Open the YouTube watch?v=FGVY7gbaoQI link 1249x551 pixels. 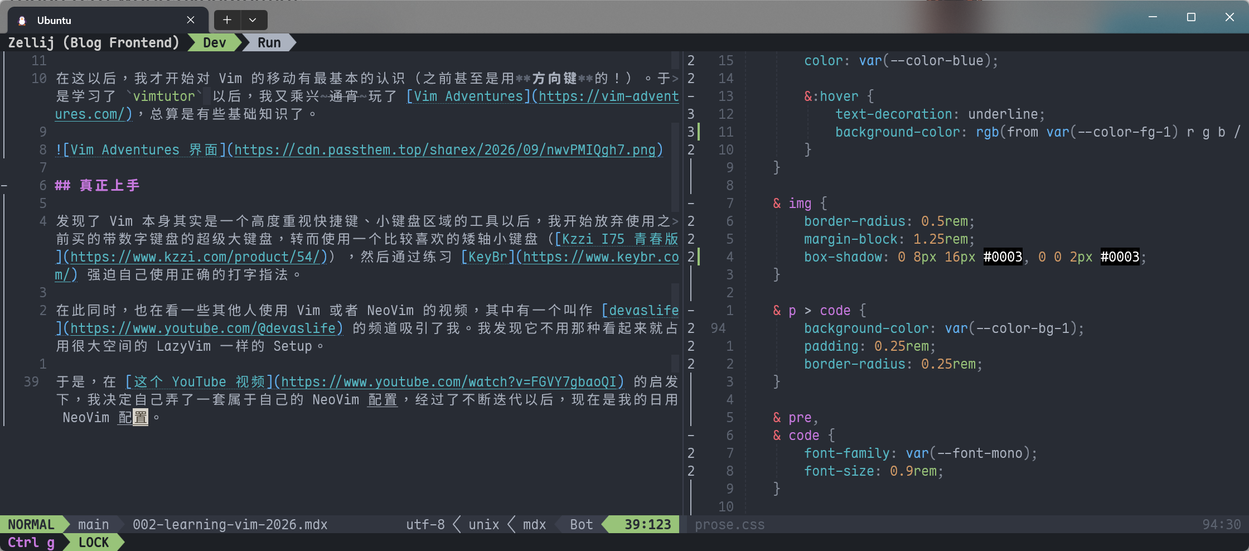tap(448, 381)
